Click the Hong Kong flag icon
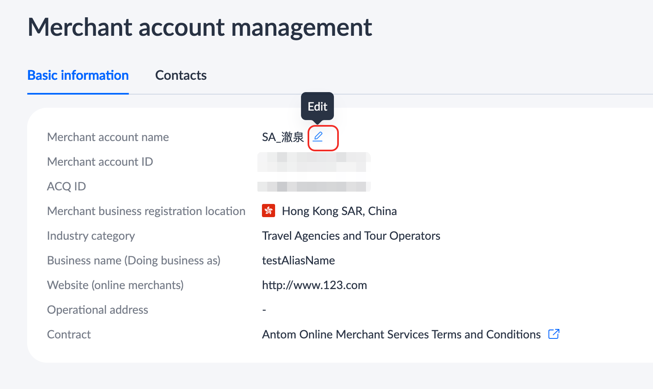 269,211
